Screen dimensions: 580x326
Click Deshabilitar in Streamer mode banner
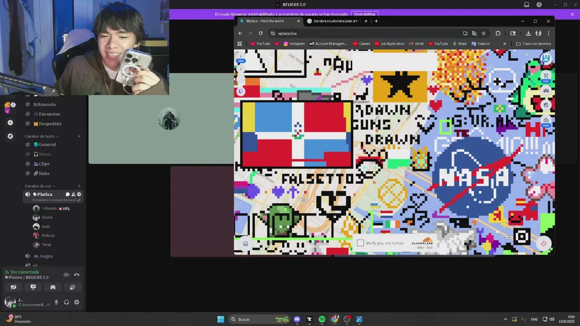(365, 14)
